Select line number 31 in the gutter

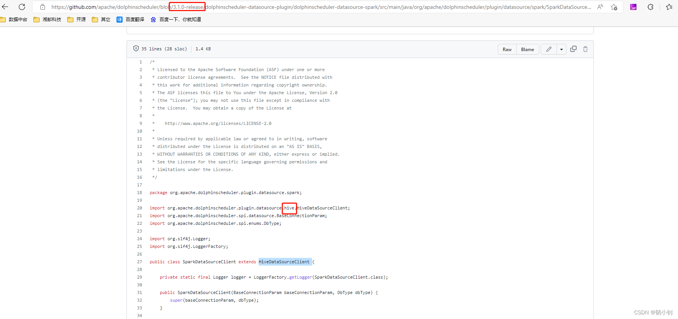pos(140,292)
